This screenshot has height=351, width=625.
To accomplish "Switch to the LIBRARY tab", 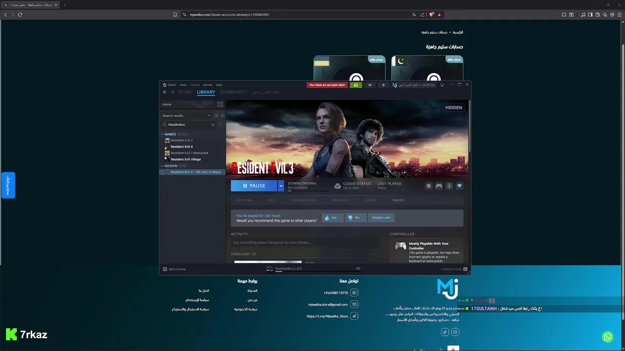I will (x=206, y=92).
